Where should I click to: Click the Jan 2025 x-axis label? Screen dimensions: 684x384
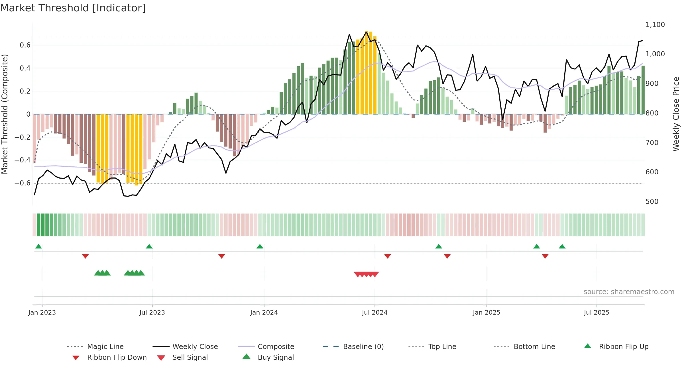tap(486, 312)
